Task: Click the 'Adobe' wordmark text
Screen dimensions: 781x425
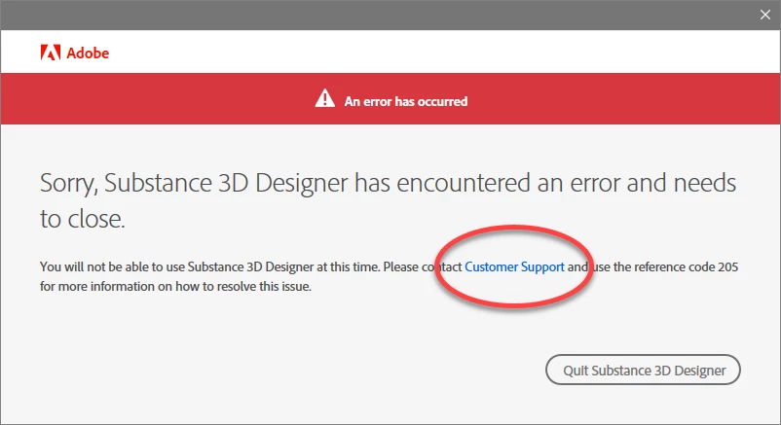Action: pyautogui.click(x=88, y=53)
